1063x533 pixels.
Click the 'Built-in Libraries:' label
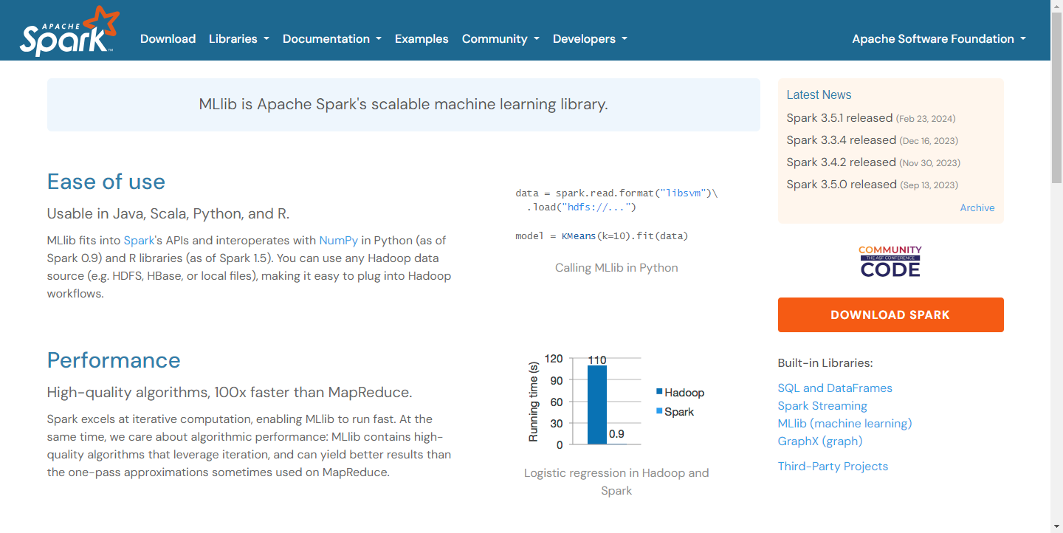tap(825, 363)
